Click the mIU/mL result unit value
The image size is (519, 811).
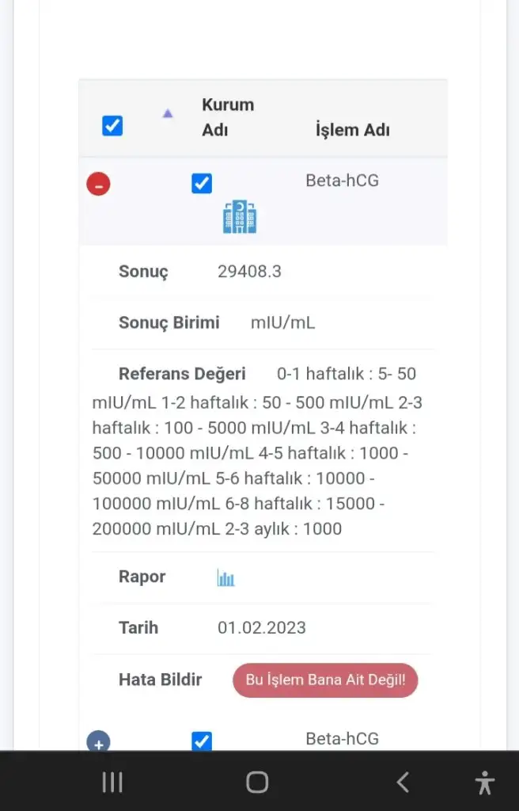point(282,322)
